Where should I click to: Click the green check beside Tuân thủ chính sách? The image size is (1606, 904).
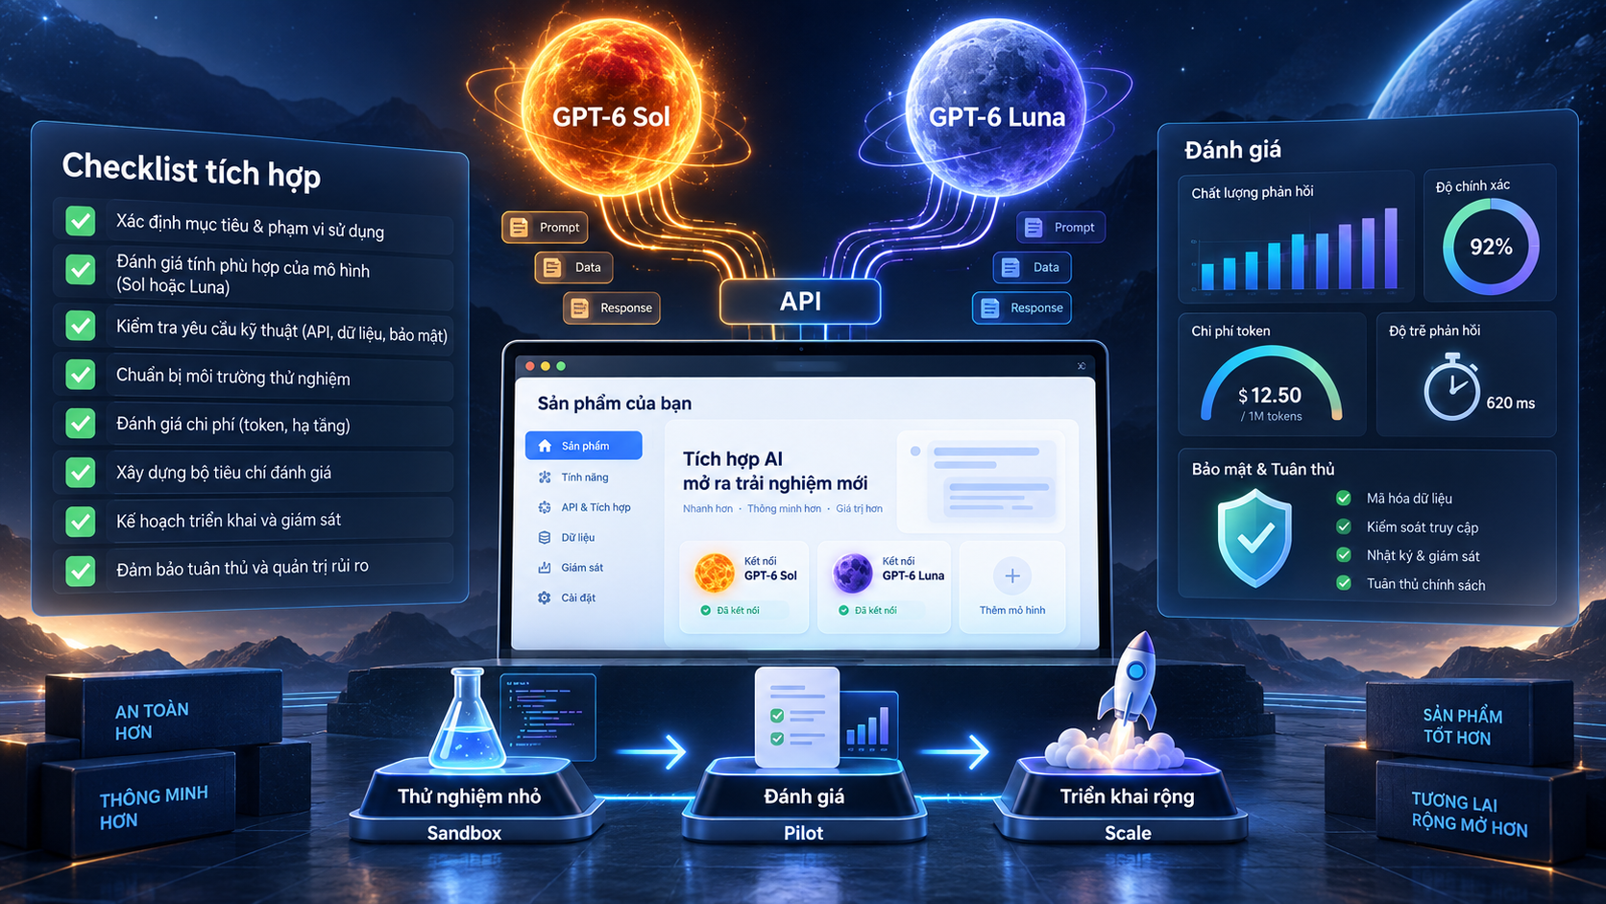coord(1344,583)
